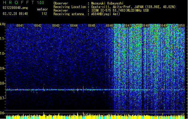Click the 0848 time marker
Screen dimensions: 188x119
[x=146, y=26]
